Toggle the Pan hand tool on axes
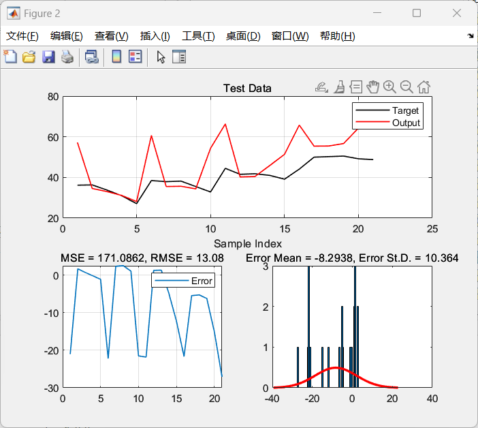The height and width of the screenshot is (428, 478). tap(372, 87)
